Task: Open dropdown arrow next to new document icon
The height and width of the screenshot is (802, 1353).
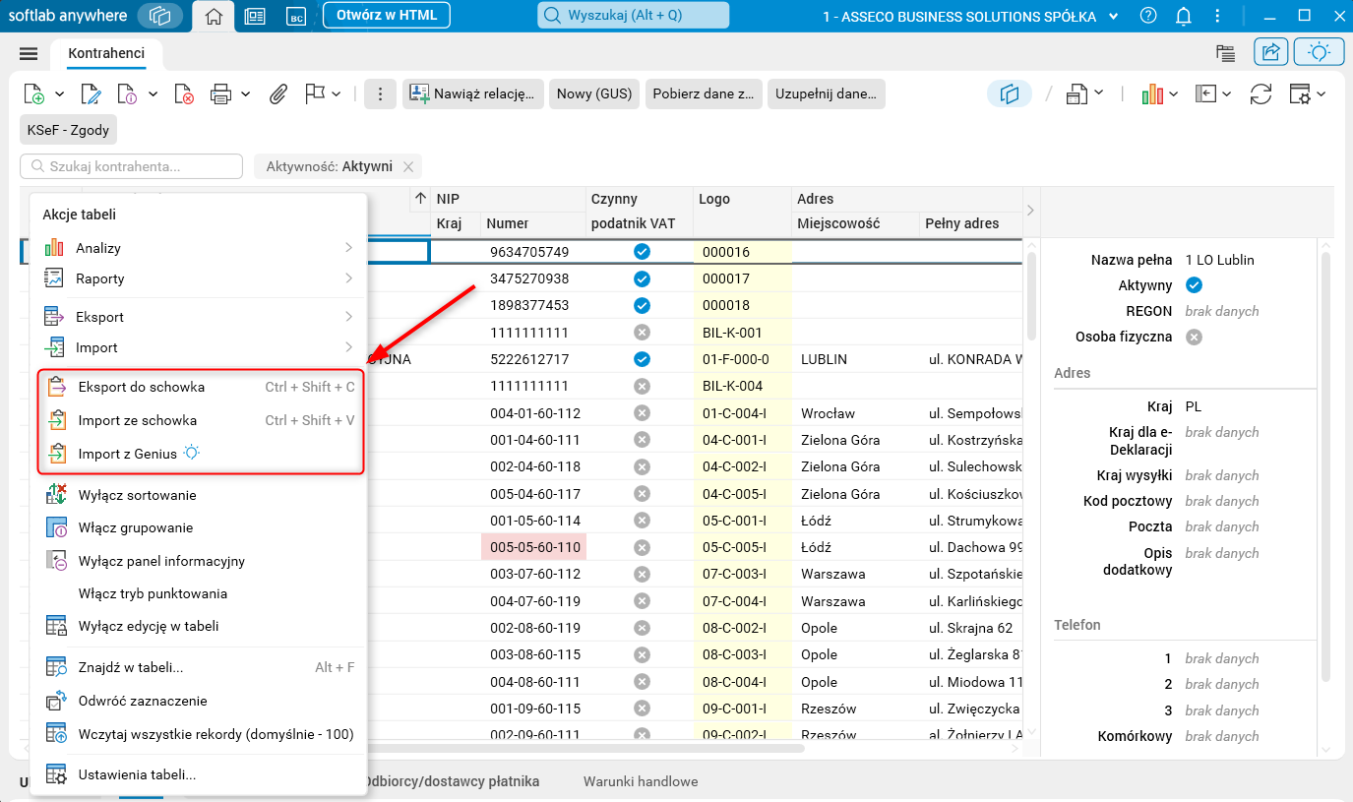Action: [59, 93]
